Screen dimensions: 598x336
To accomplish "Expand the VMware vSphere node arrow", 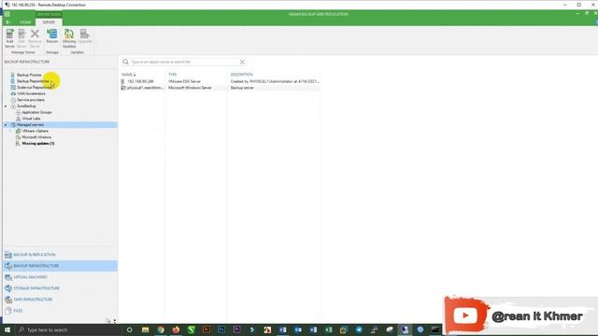I will tap(10, 131).
